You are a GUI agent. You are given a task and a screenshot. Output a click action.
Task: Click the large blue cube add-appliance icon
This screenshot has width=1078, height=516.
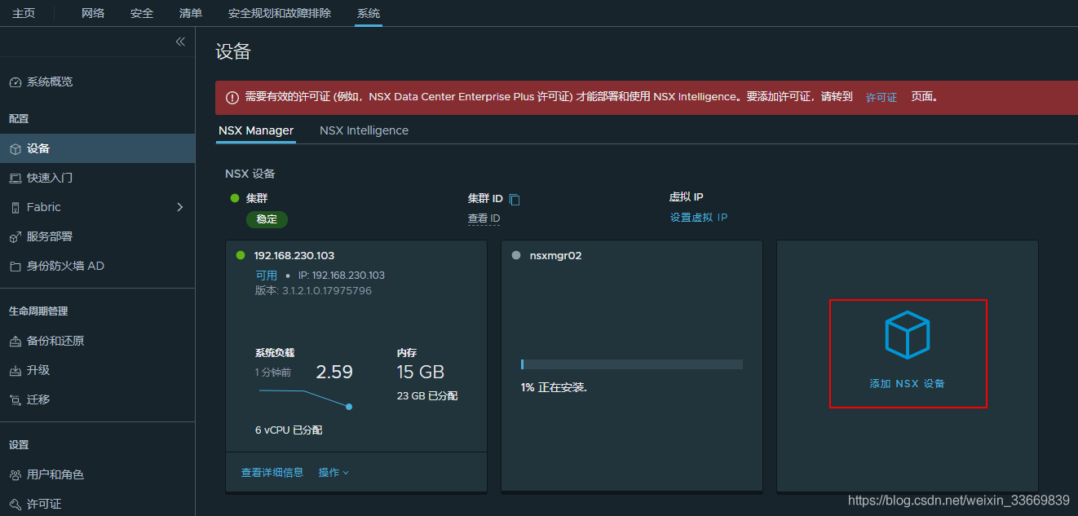coord(908,335)
